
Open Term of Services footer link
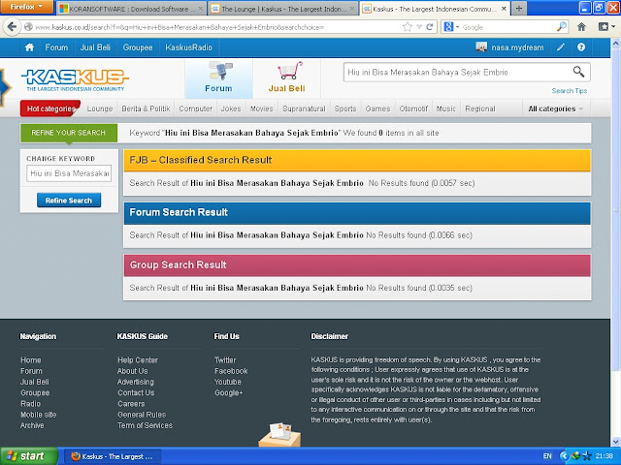point(145,425)
